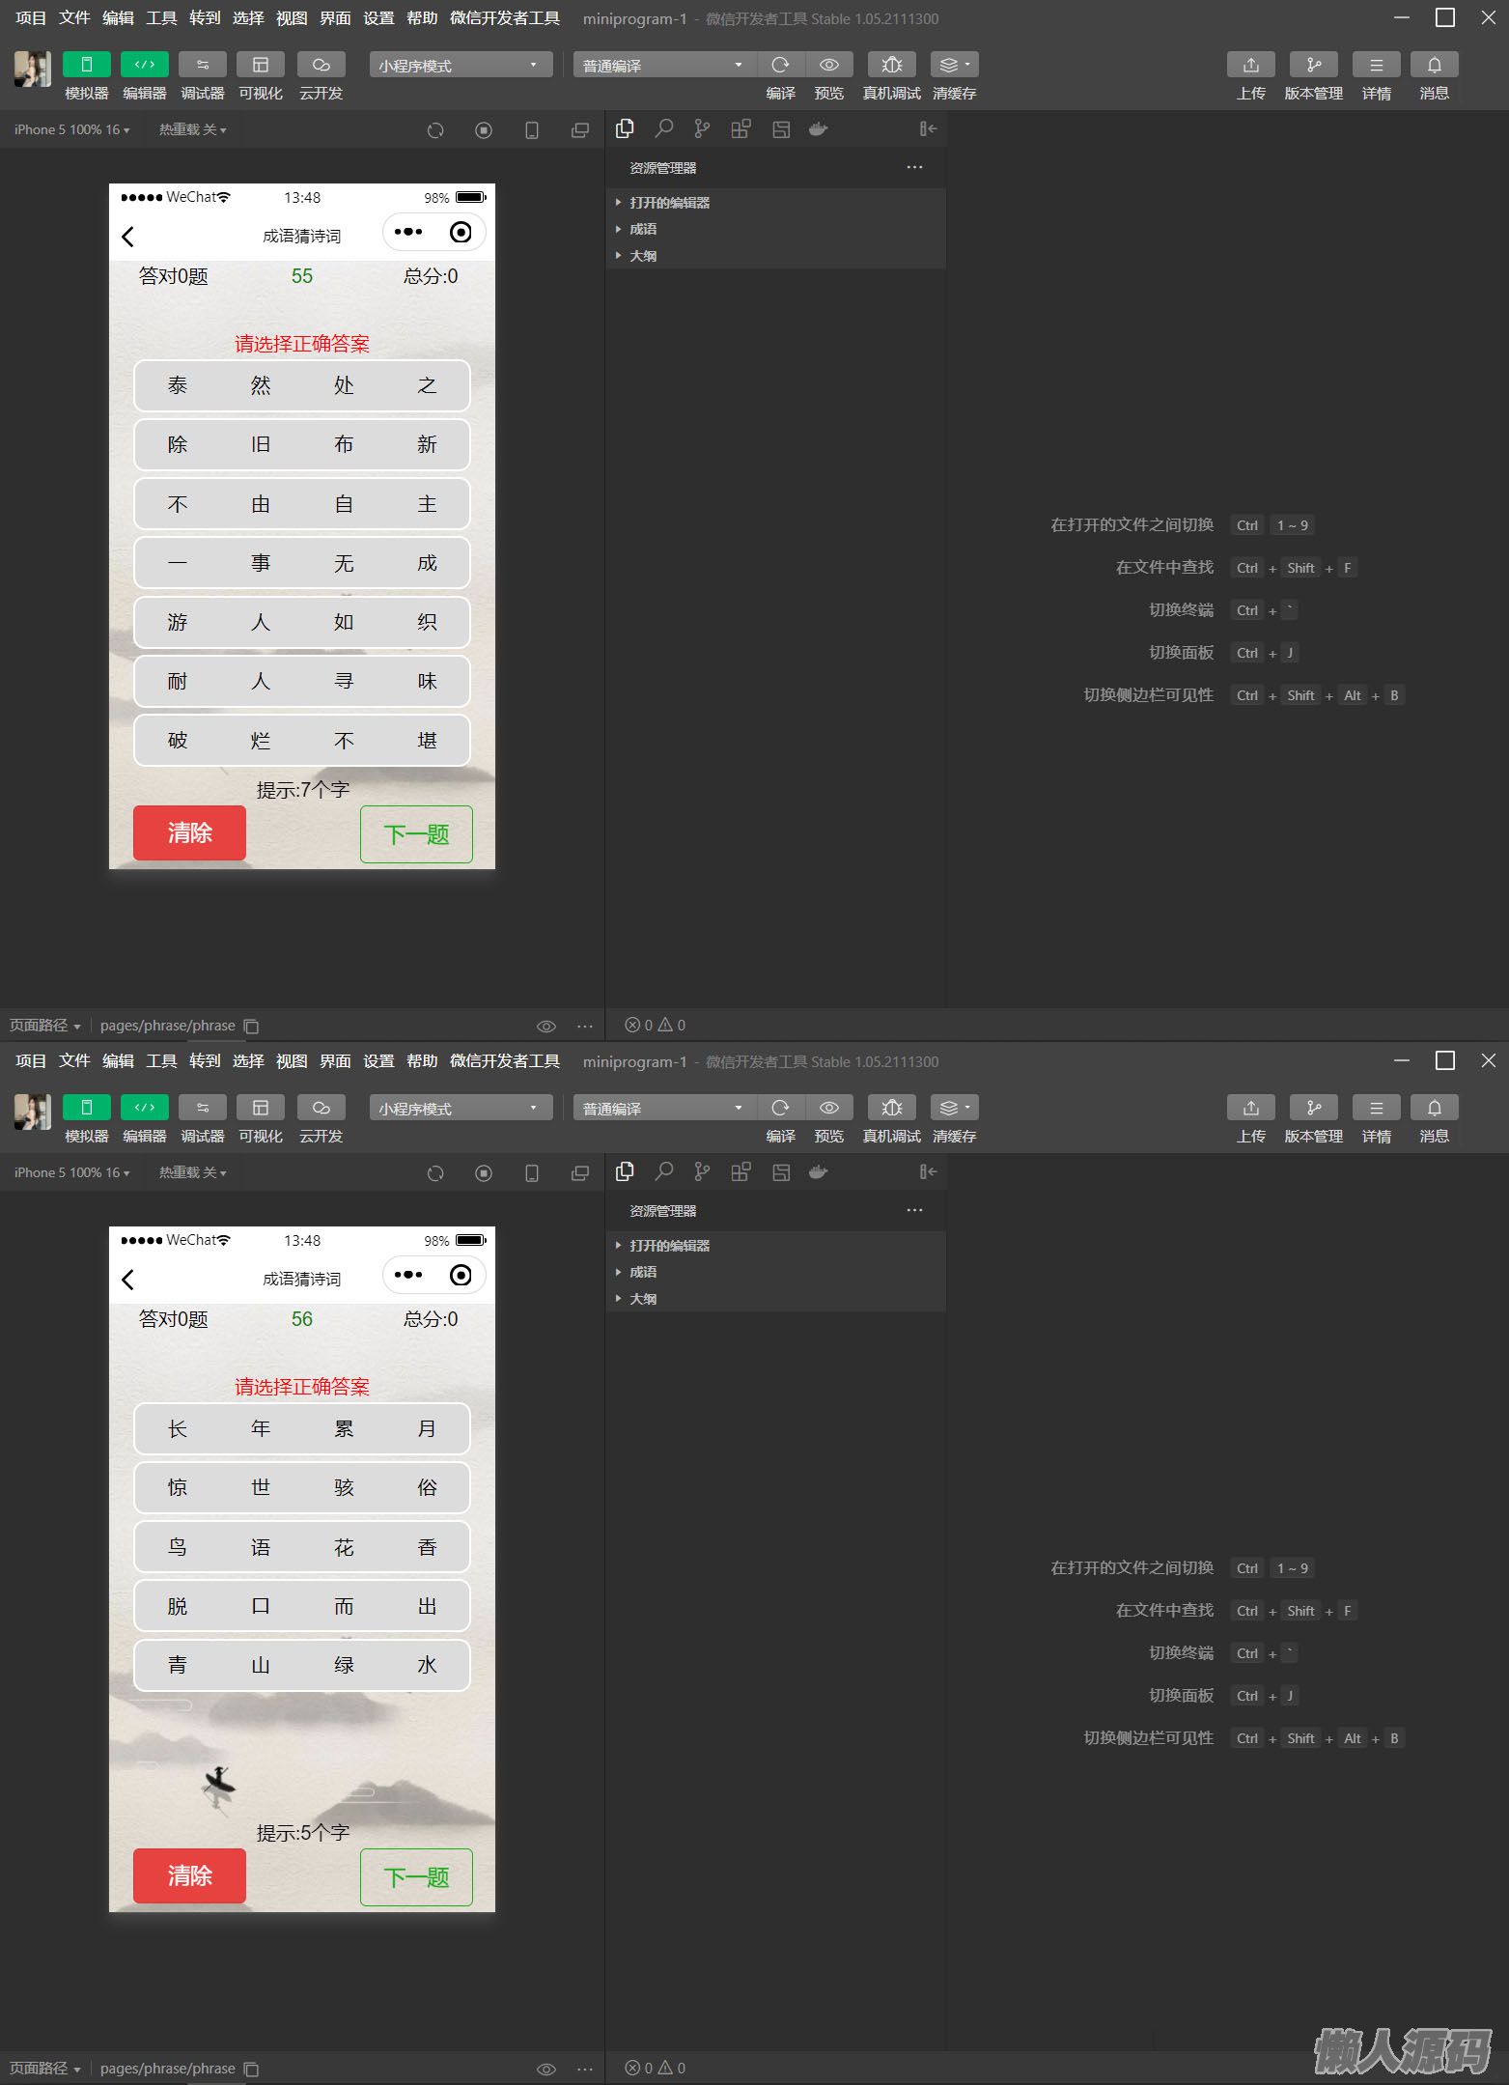Open extensions icon in upper window sidebar

click(x=741, y=128)
